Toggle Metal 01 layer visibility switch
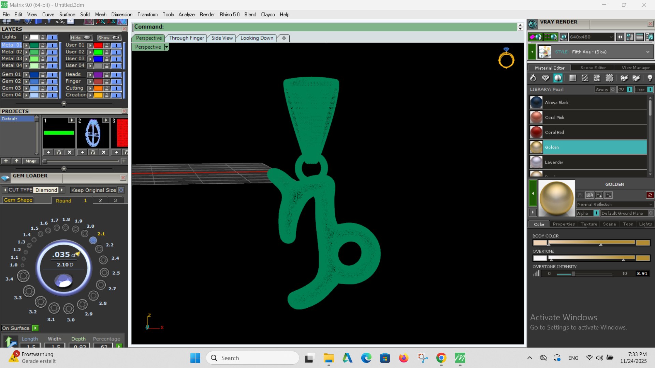655x368 pixels. click(x=52, y=45)
